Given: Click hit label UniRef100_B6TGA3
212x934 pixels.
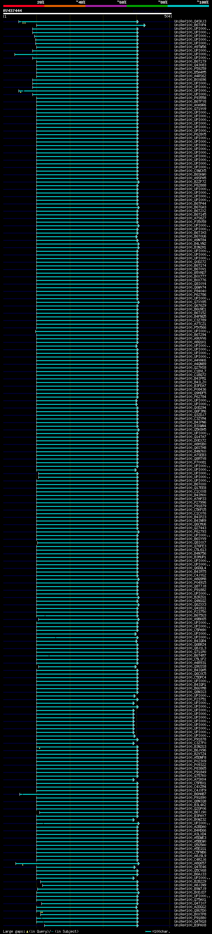Looking at the screenshot, I should (x=190, y=207).
